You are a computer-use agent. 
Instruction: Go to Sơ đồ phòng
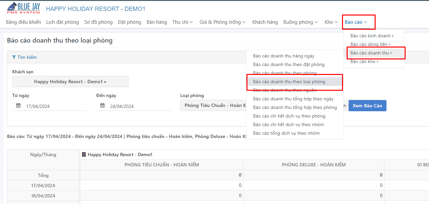99,22
